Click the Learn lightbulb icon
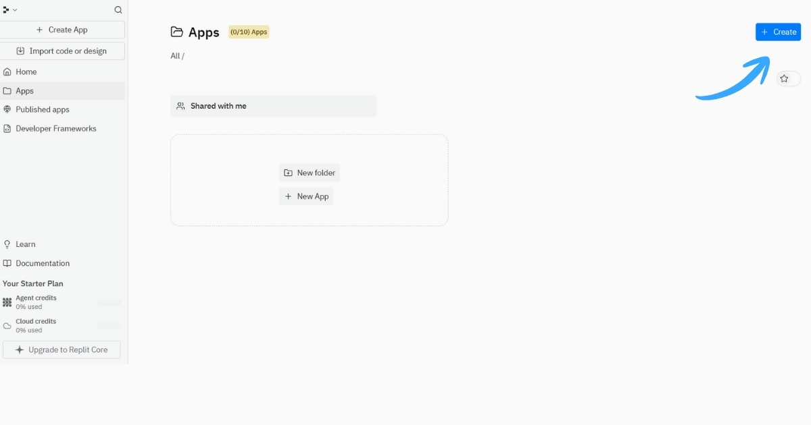The image size is (811, 425). pyautogui.click(x=7, y=244)
